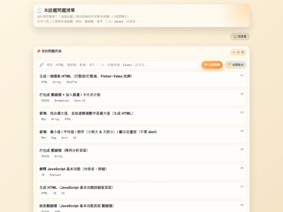Viewport: 283px width, 212px height.
Task: Click the UI tag in question #7
Action: 63,193
